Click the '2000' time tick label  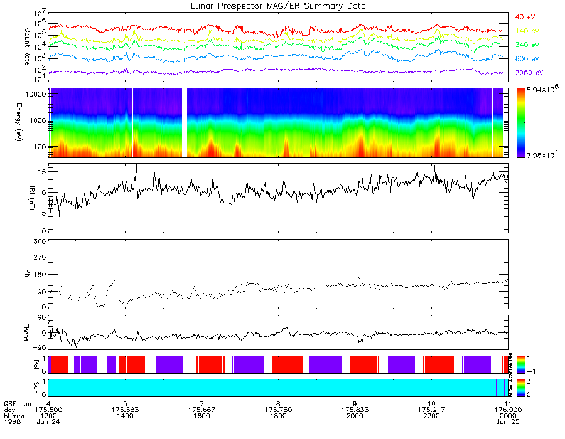355,416
